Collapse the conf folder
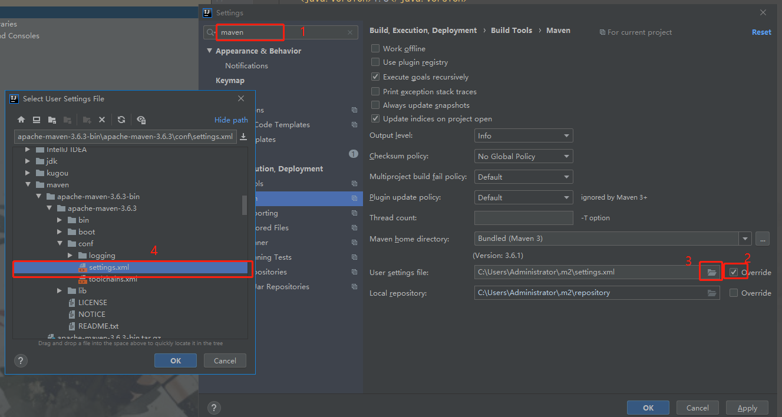Screen dimensions: 782x417 pyautogui.click(x=60, y=243)
